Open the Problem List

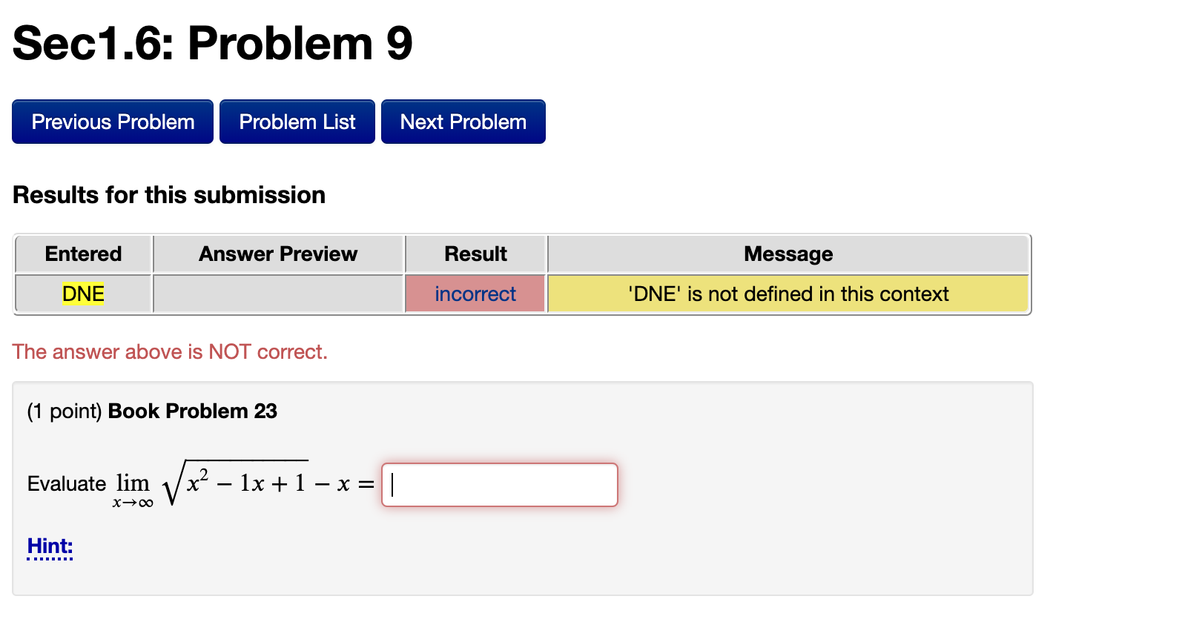point(297,122)
